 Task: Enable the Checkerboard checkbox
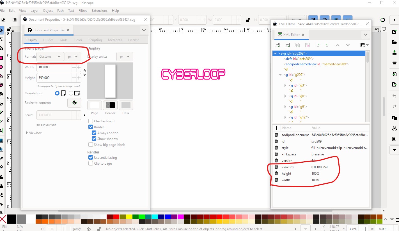[91, 121]
